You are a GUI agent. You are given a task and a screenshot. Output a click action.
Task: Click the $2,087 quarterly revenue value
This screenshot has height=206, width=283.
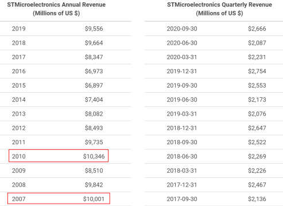257,43
